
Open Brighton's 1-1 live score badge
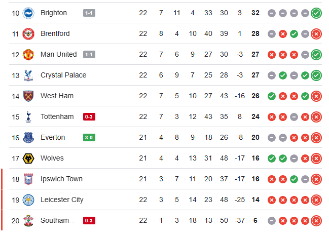coord(89,13)
